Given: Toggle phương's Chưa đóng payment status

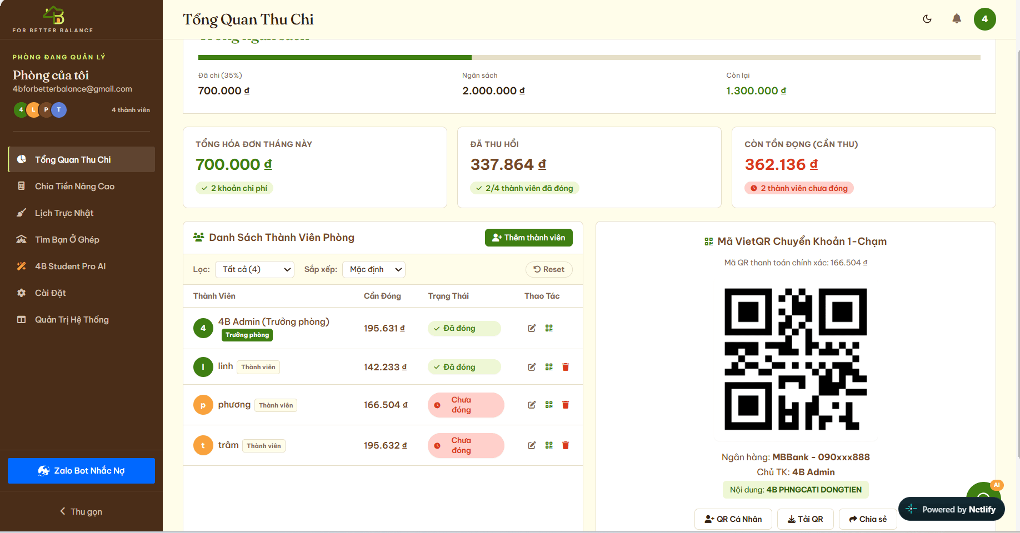Looking at the screenshot, I should tap(466, 405).
